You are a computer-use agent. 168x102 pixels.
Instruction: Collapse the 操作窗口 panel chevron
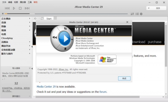[30, 96]
